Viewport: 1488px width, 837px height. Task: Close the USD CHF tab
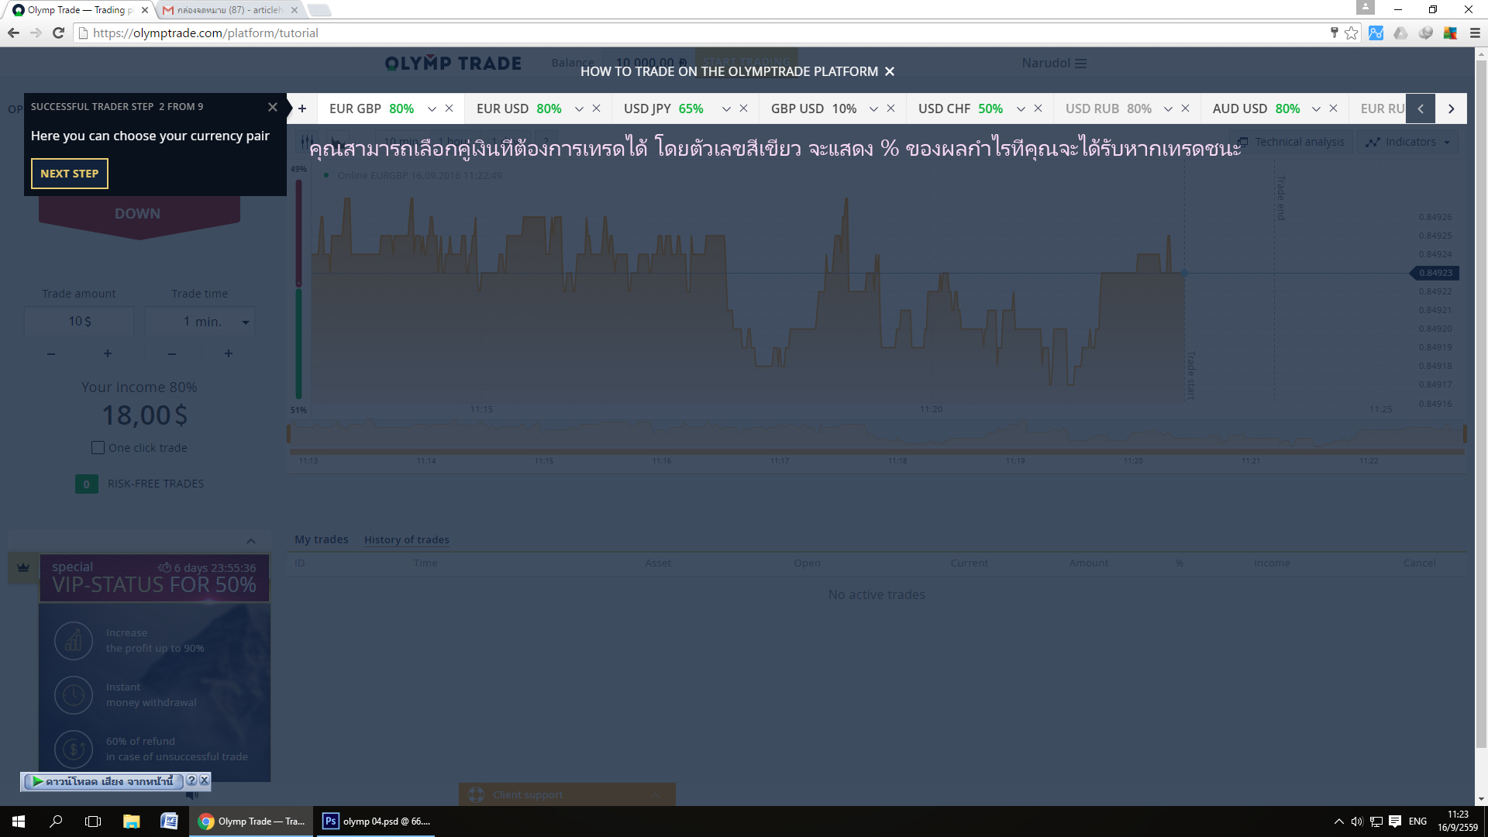coord(1038,108)
